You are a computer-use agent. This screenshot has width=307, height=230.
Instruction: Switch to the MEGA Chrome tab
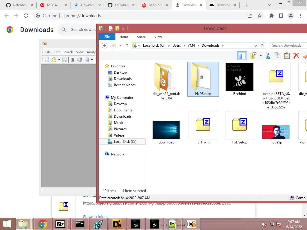click(53, 5)
